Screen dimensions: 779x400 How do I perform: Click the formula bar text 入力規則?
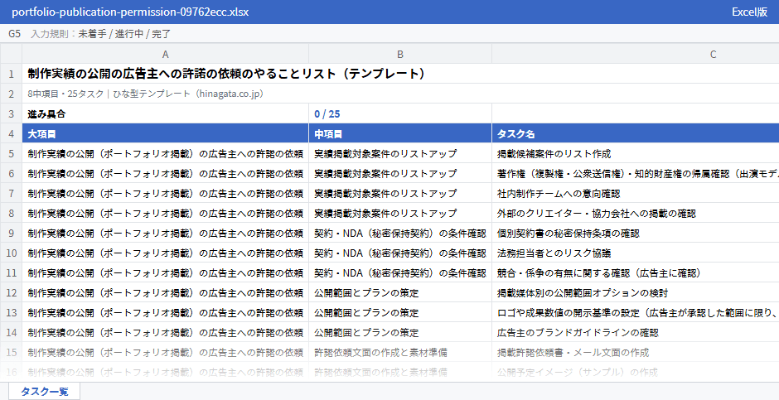[x=50, y=34]
